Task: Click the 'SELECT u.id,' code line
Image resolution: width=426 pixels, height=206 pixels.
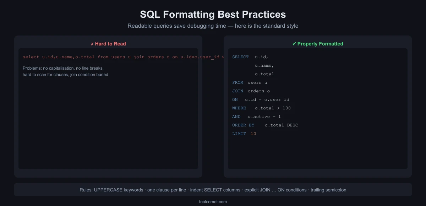Action: [x=251, y=57]
